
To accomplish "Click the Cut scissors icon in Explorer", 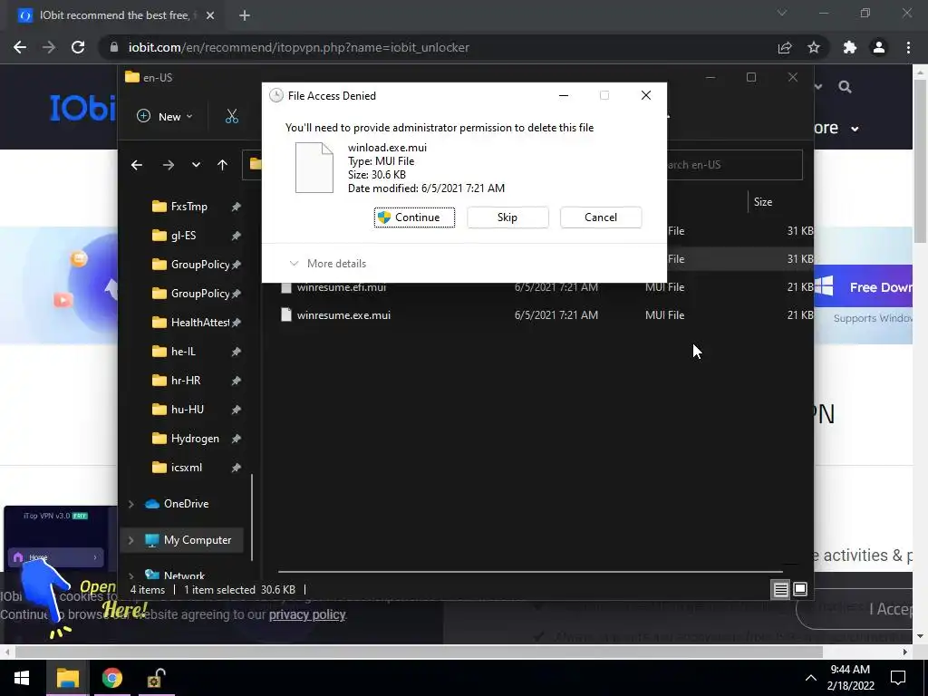I will click(x=232, y=117).
